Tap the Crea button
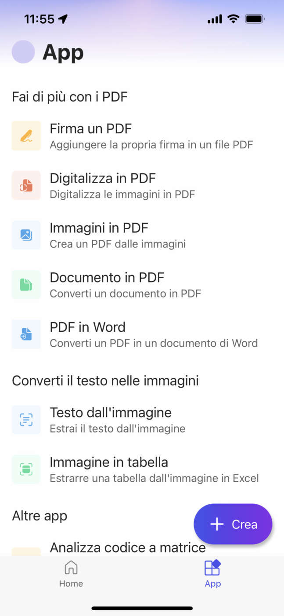The height and width of the screenshot is (616, 284). tap(233, 524)
